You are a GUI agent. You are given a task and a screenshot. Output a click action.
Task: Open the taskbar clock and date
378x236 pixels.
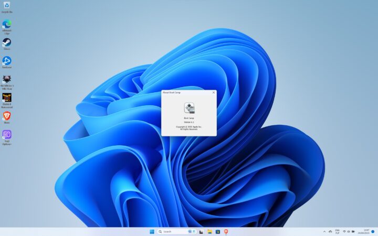[363, 232]
